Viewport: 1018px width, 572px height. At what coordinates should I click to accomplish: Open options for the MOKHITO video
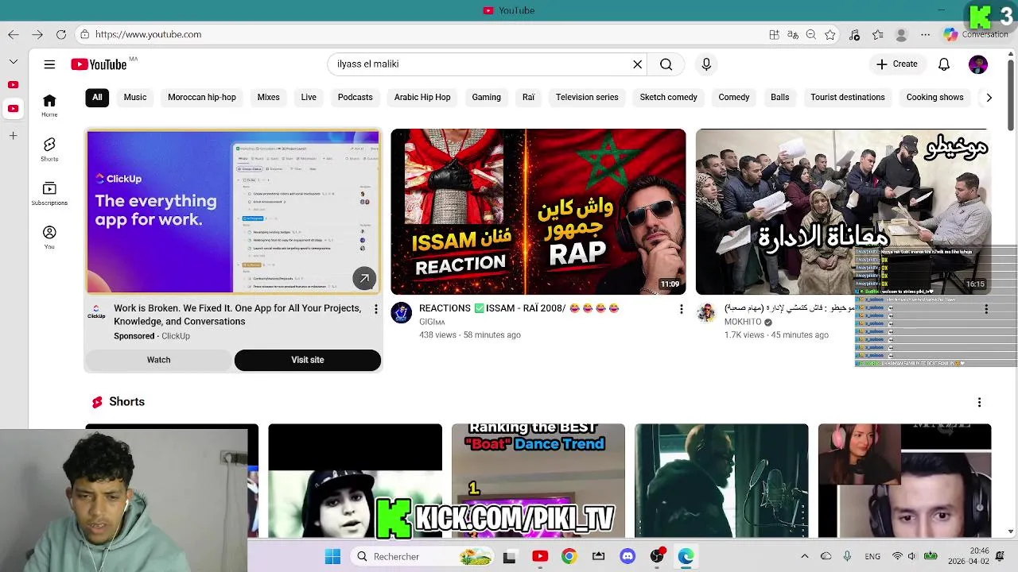[986, 309]
